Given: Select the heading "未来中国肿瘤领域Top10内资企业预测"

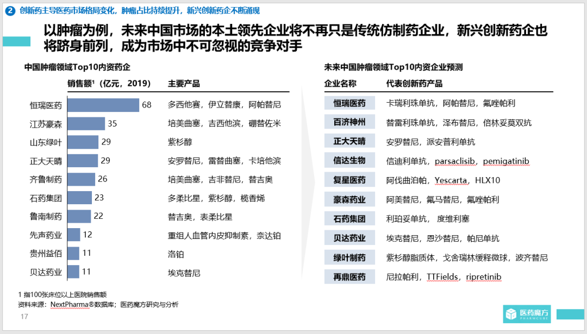Looking at the screenshot, I should point(394,67).
